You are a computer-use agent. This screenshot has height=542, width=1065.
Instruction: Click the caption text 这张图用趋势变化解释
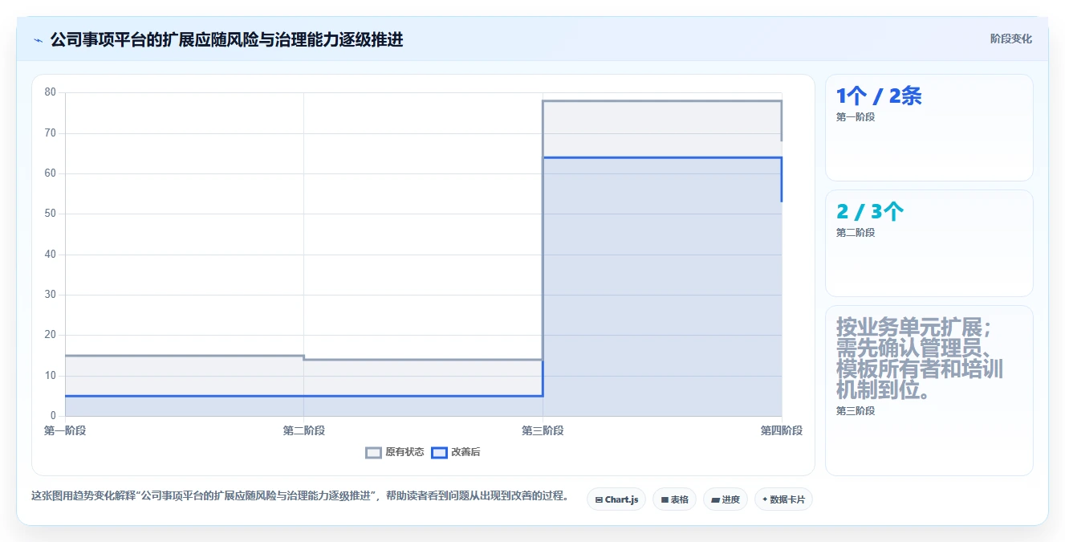point(300,496)
